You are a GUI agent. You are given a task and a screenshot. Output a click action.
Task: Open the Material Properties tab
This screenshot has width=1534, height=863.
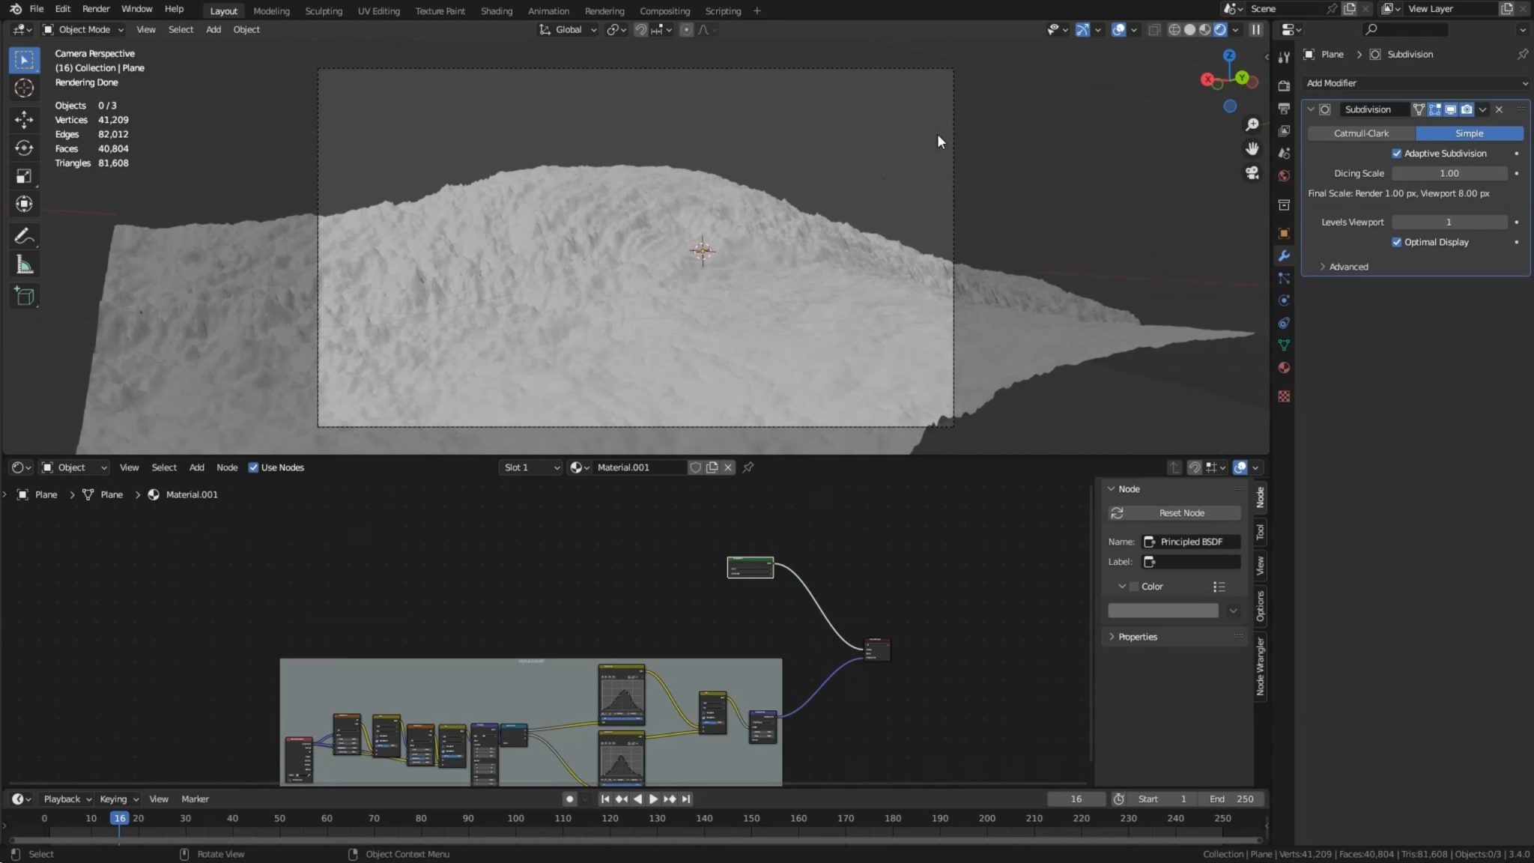[1284, 367]
